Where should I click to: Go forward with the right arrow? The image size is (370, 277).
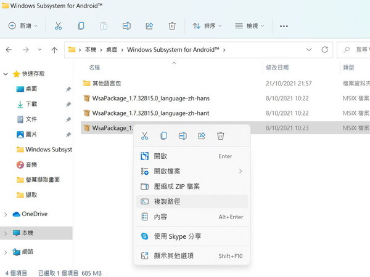click(x=26, y=50)
